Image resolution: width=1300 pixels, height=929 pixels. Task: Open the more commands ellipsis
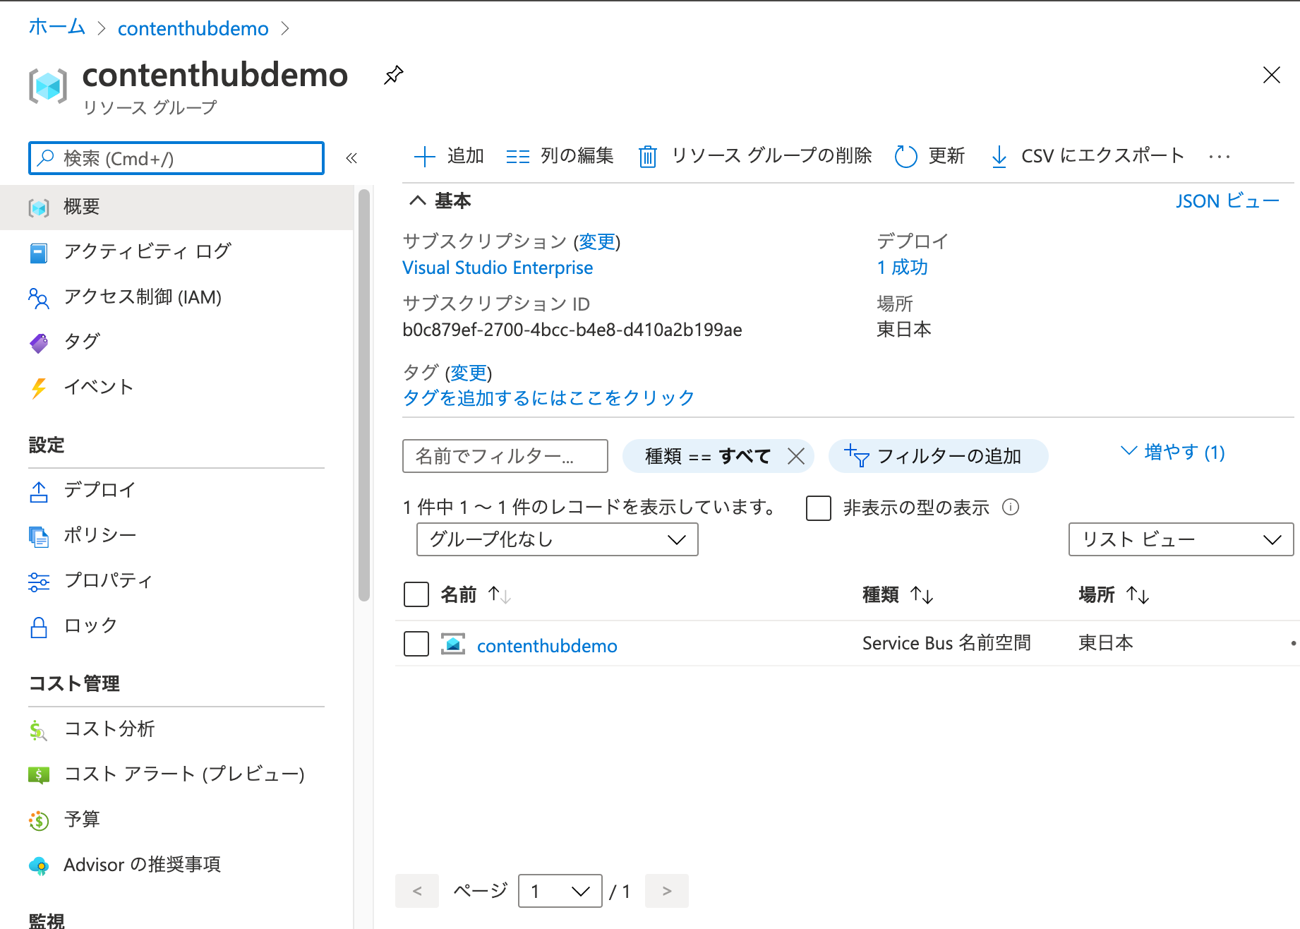coord(1219,157)
